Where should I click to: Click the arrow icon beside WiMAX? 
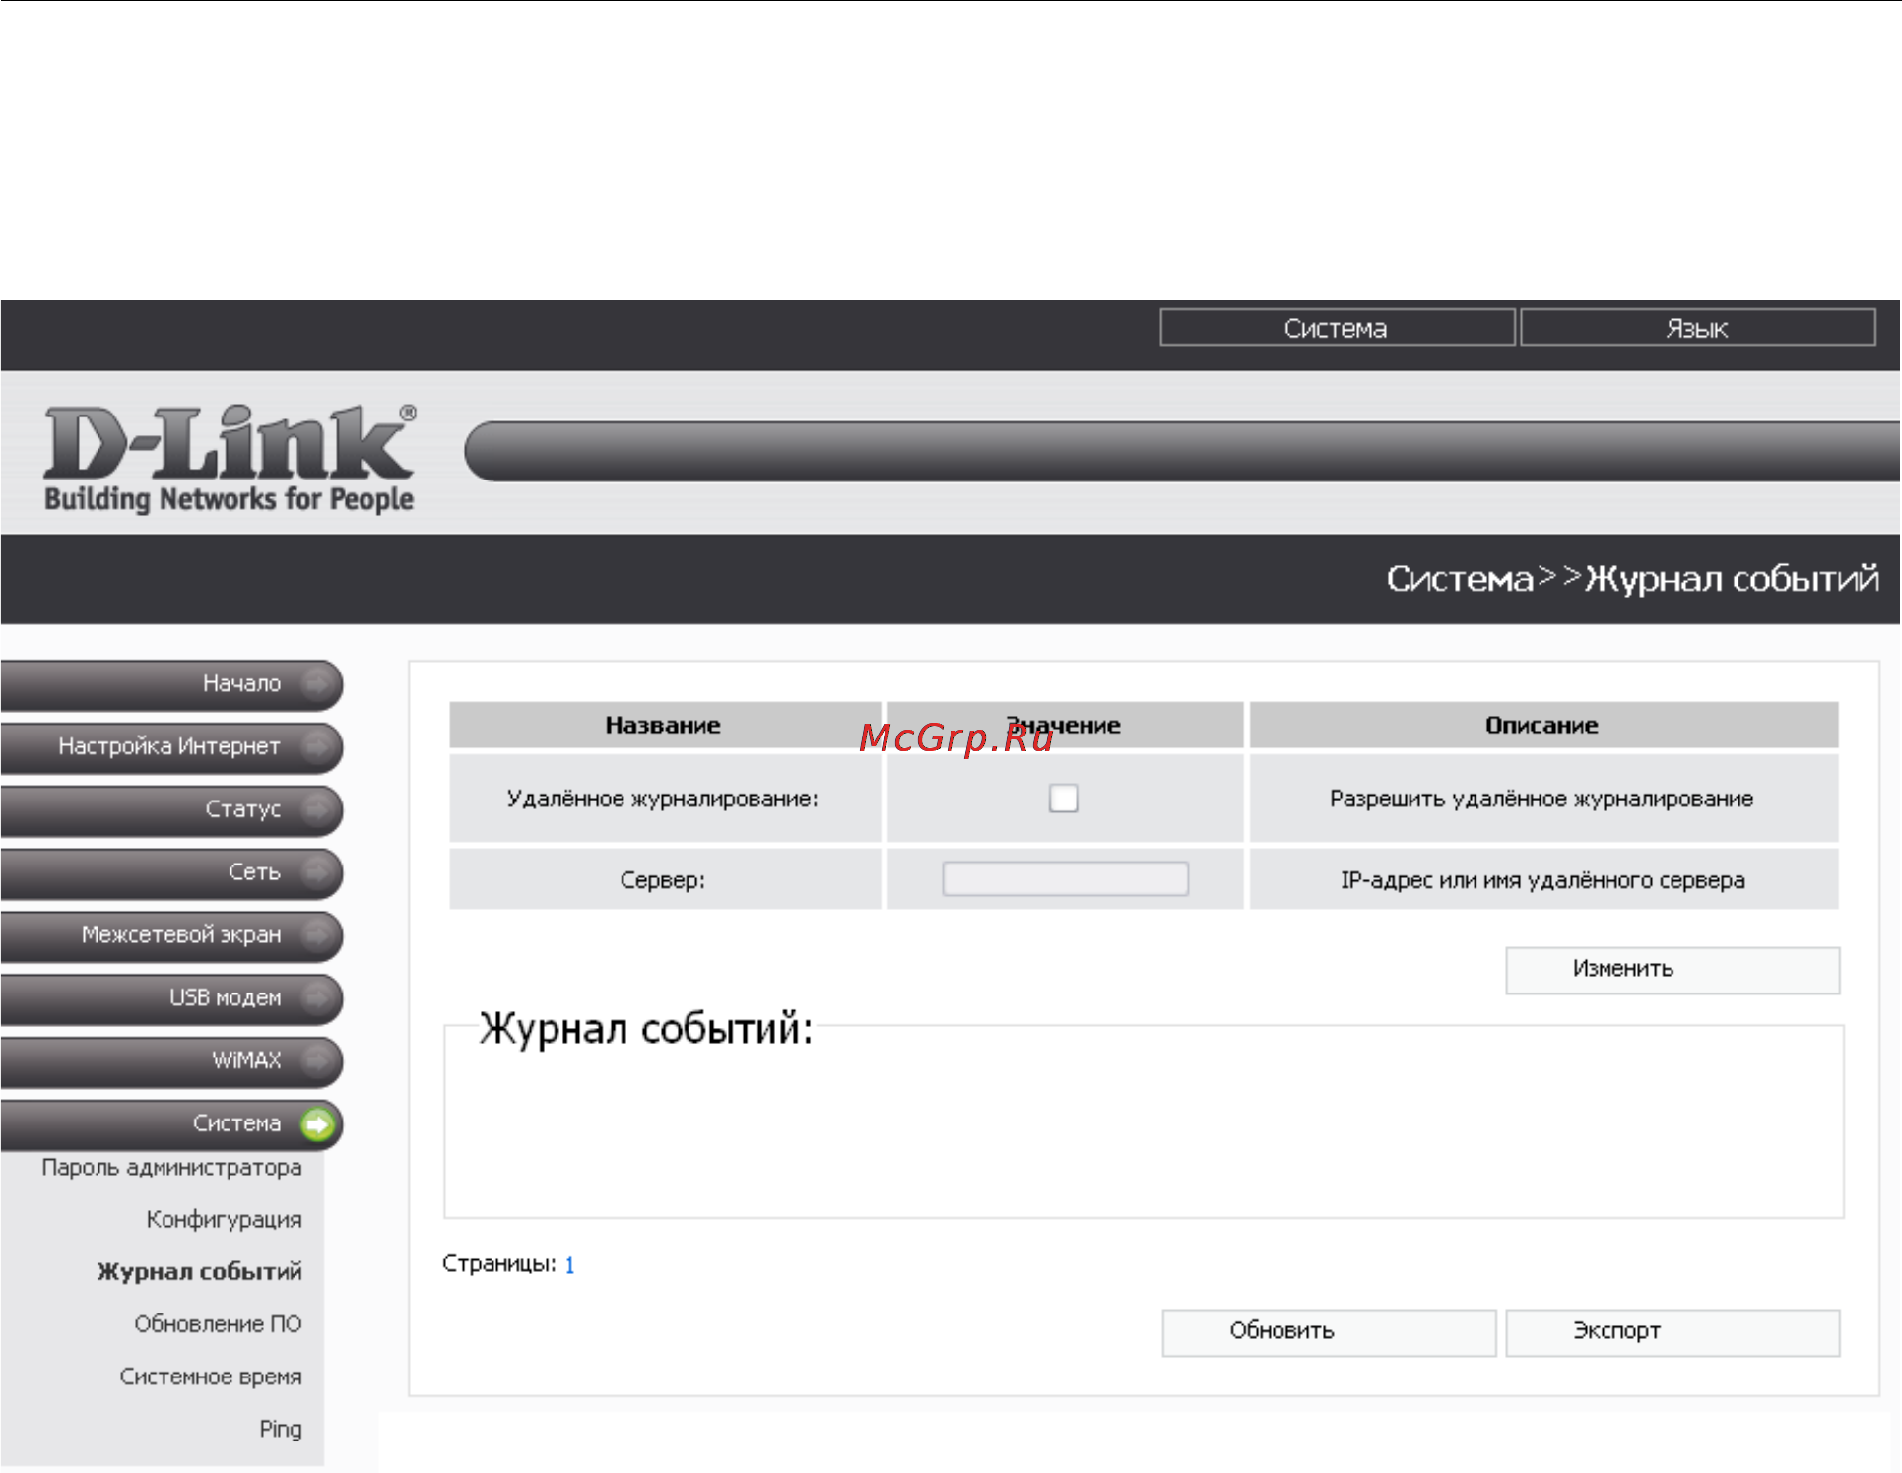tap(317, 1060)
